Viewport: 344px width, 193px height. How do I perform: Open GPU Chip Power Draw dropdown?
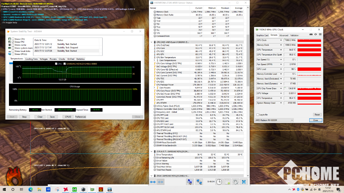(x=281, y=88)
